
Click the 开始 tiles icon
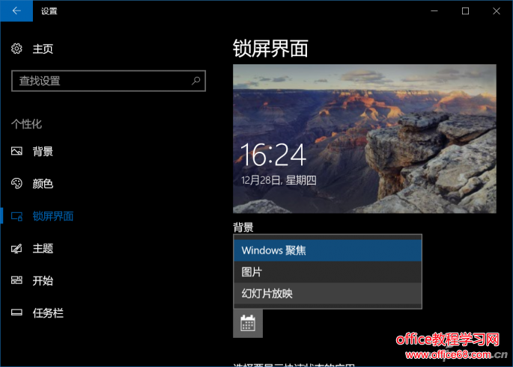click(16, 280)
